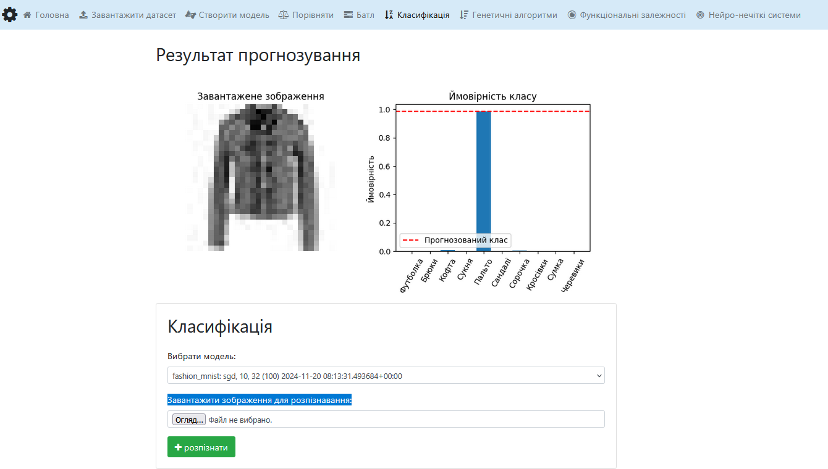Click the Прогнозований клас legend box
This screenshot has height=469, width=828.
tap(455, 241)
